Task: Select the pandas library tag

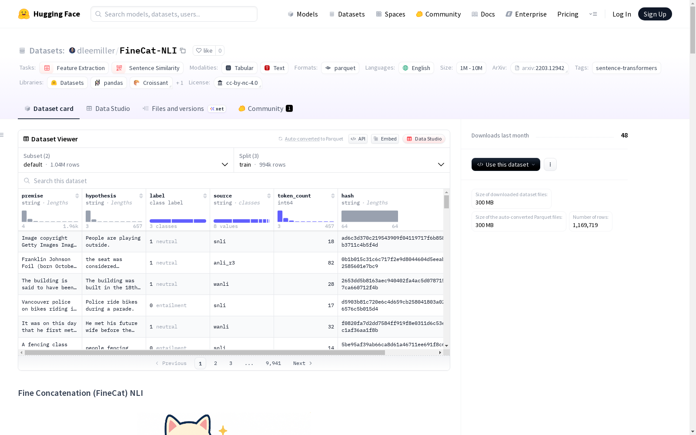Action: tap(109, 83)
